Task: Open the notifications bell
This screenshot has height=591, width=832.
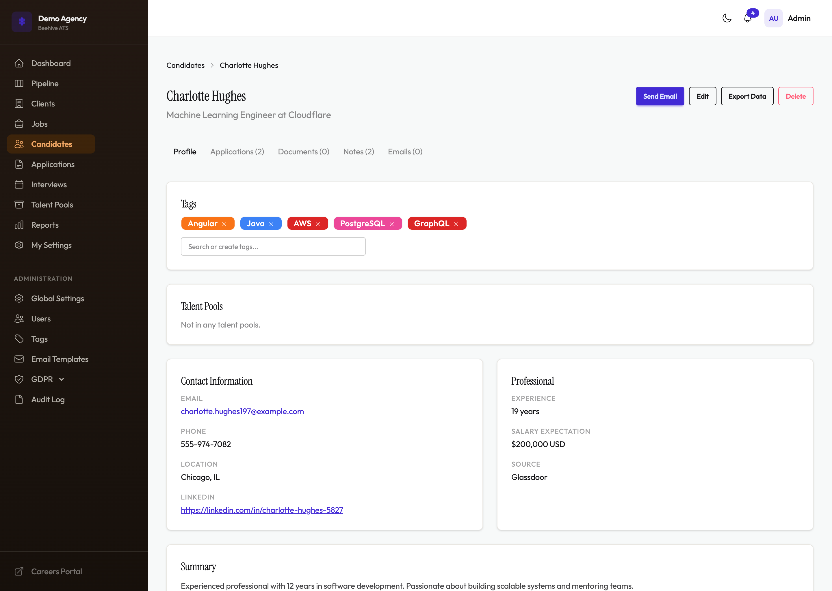Action: (747, 18)
